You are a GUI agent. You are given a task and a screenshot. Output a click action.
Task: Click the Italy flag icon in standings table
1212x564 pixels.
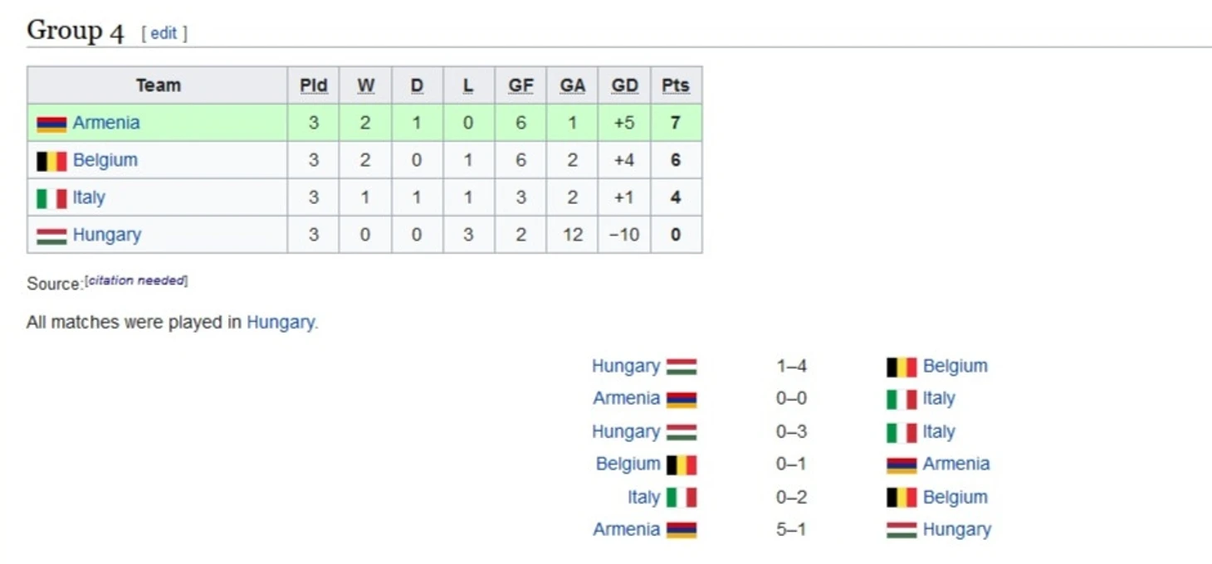[x=51, y=198]
